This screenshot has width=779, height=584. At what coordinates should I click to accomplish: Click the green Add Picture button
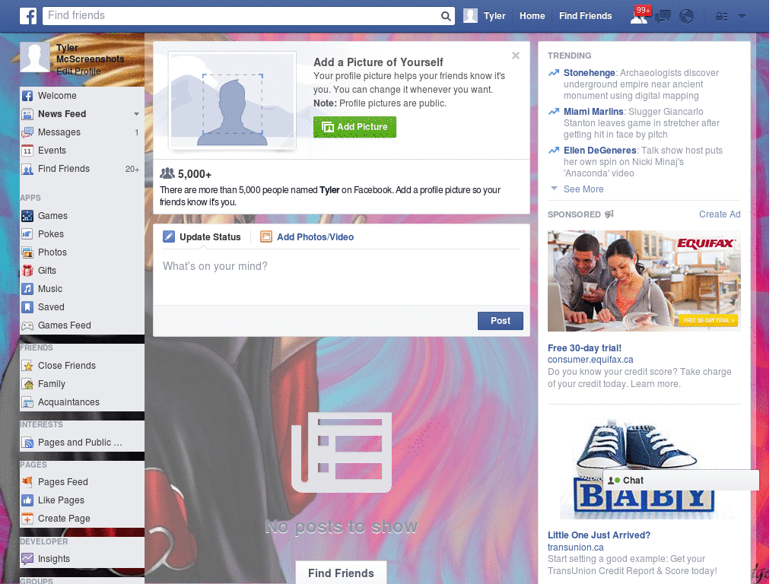(355, 127)
